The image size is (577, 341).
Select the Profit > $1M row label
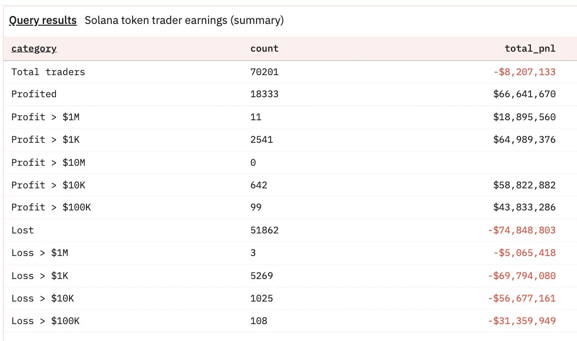45,117
